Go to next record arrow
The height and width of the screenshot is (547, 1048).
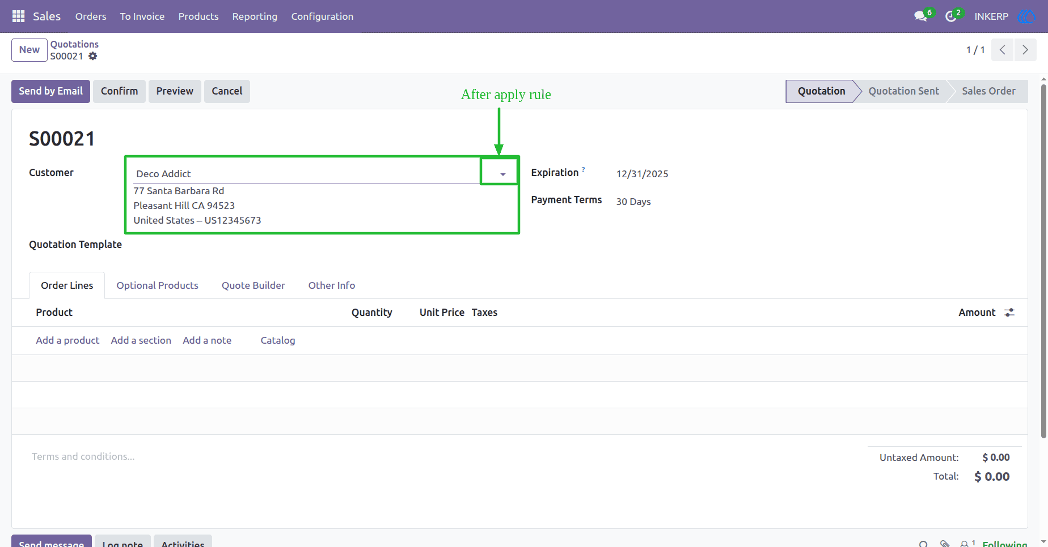click(1025, 50)
